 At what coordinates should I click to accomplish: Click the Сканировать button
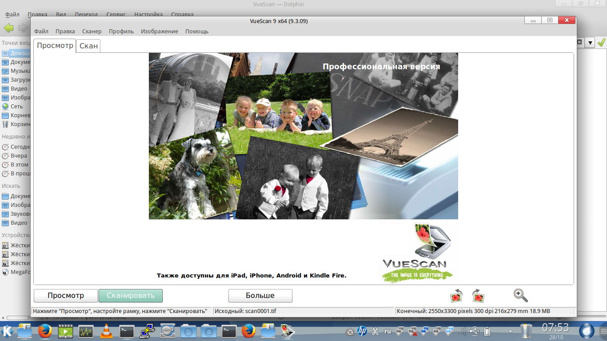(131, 296)
